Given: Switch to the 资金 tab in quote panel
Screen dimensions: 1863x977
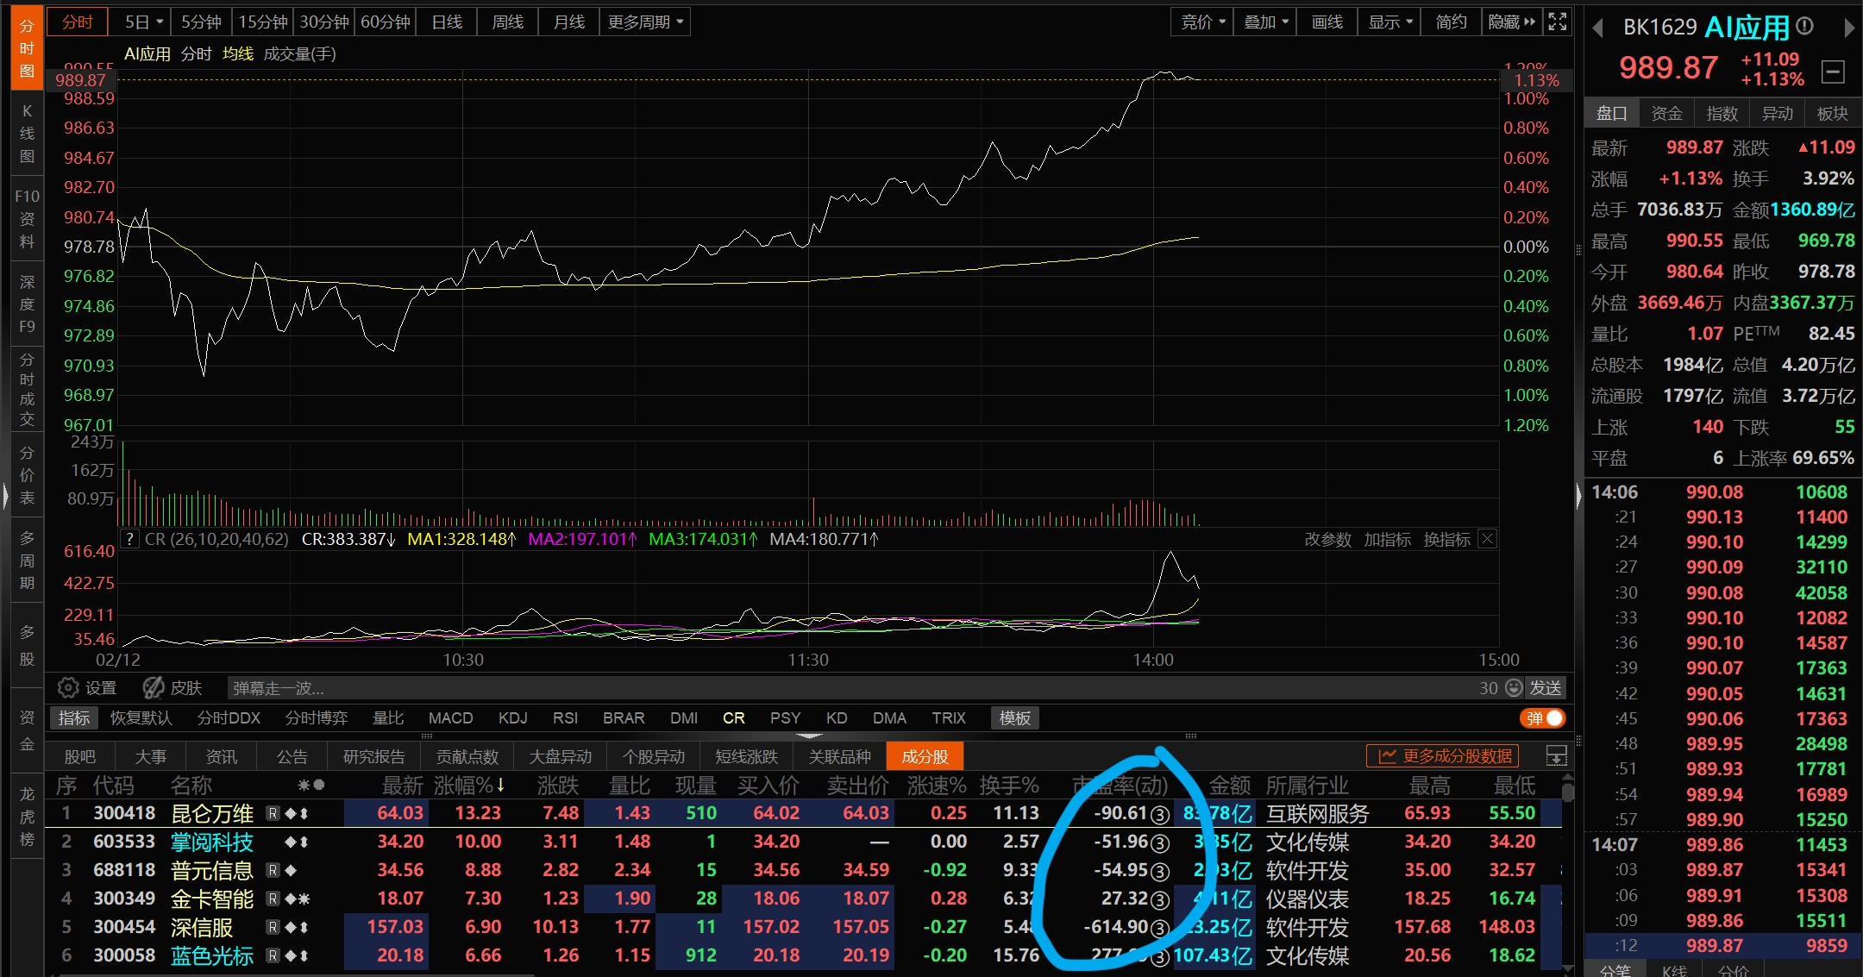Looking at the screenshot, I should [x=1666, y=113].
